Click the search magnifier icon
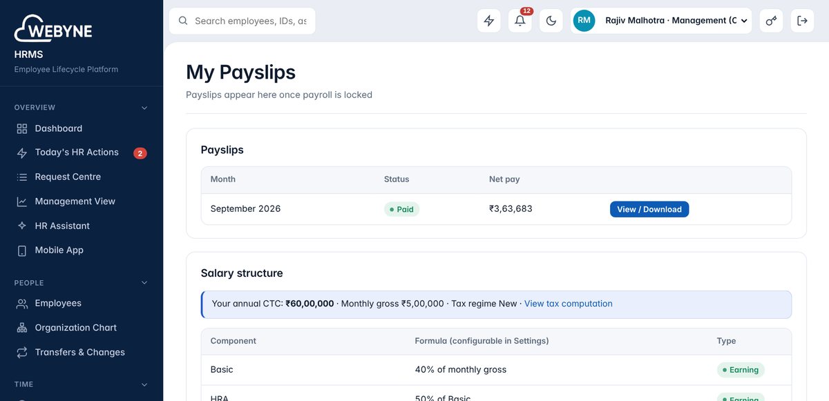 click(x=183, y=21)
